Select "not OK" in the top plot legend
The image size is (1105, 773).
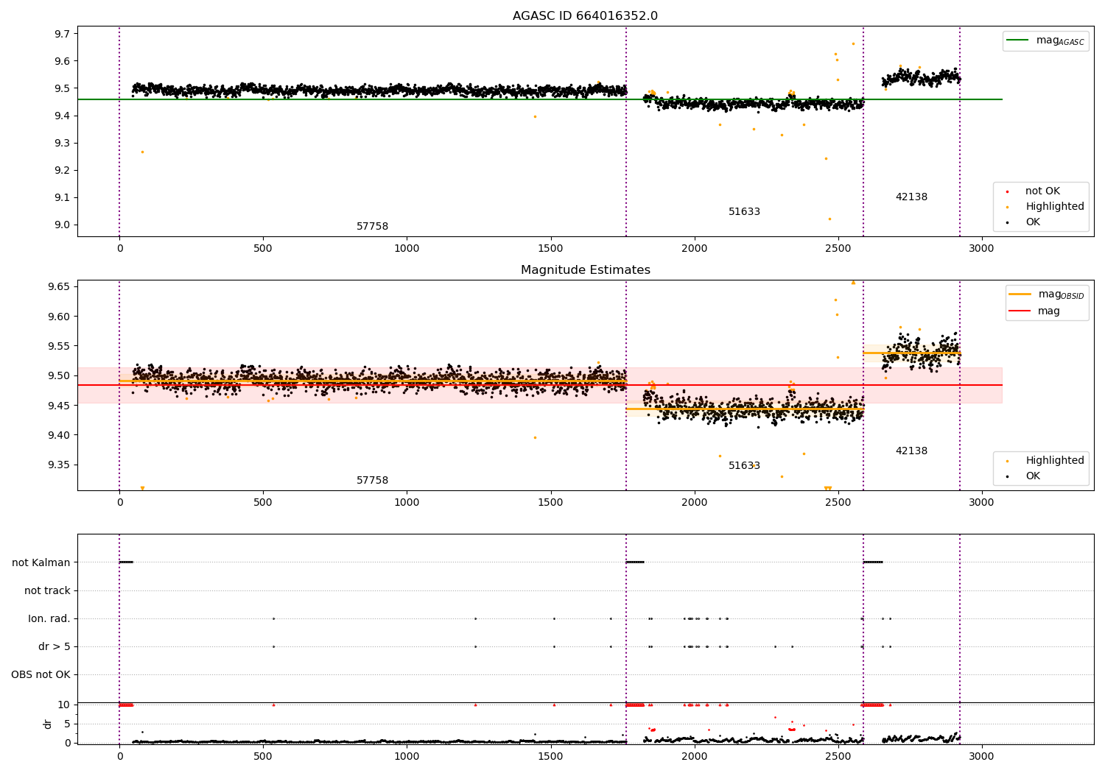1042,191
